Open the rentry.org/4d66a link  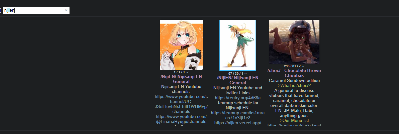(238, 98)
